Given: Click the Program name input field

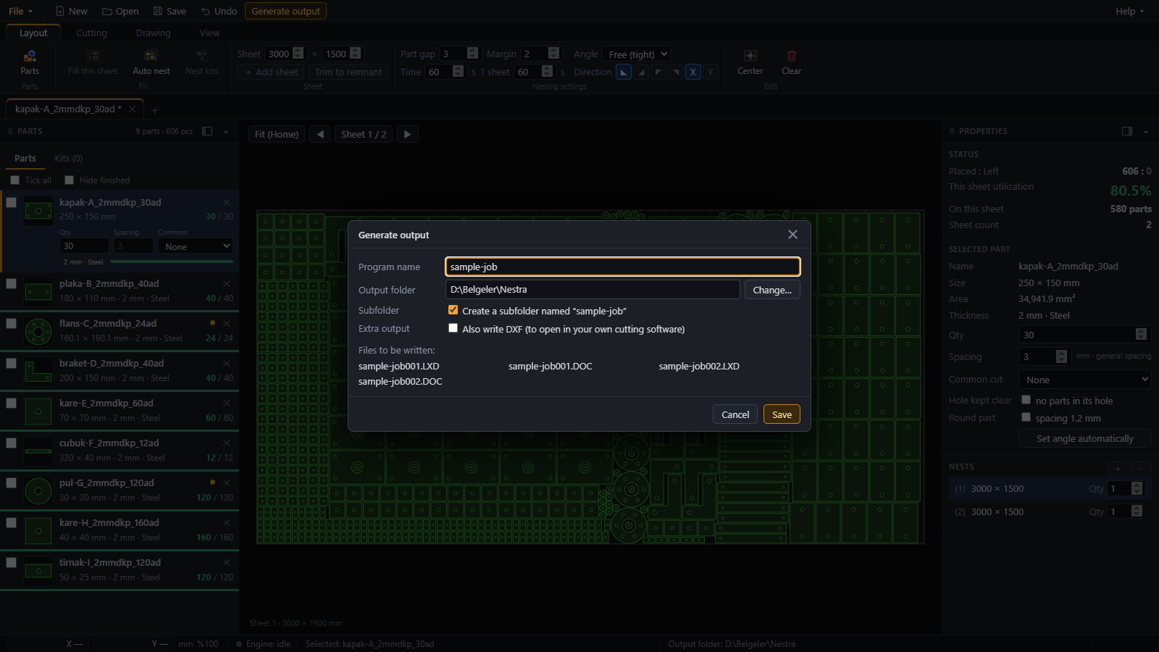Looking at the screenshot, I should (623, 267).
